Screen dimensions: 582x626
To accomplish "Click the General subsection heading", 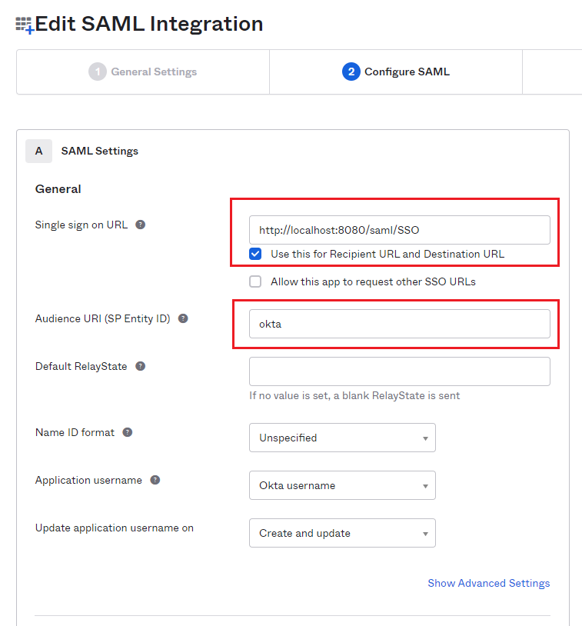I will [x=58, y=189].
